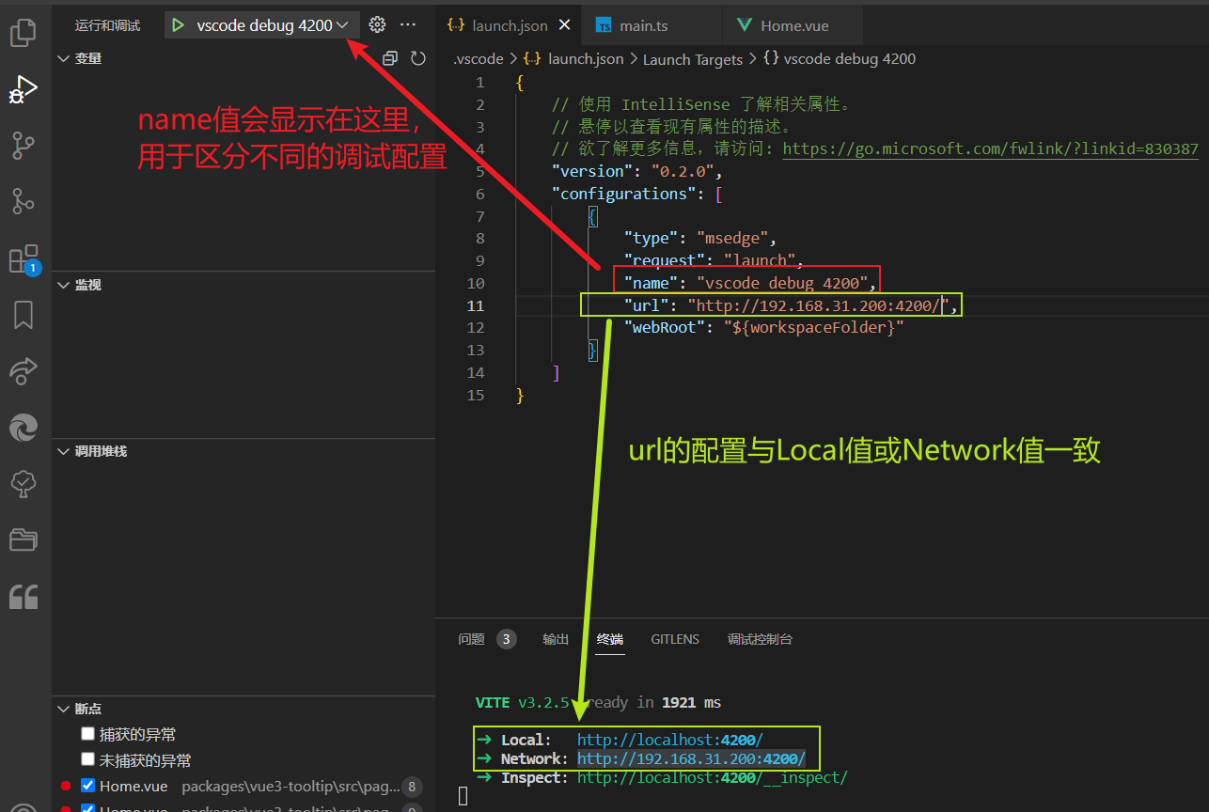
Task: Open launch.json via the gear icon
Action: click(x=377, y=25)
